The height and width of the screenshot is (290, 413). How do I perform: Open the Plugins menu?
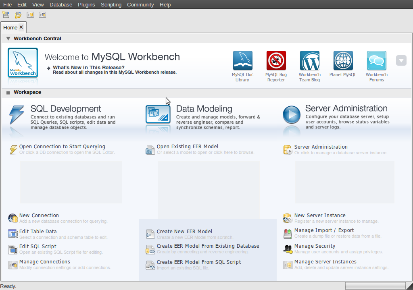pyautogui.click(x=86, y=5)
